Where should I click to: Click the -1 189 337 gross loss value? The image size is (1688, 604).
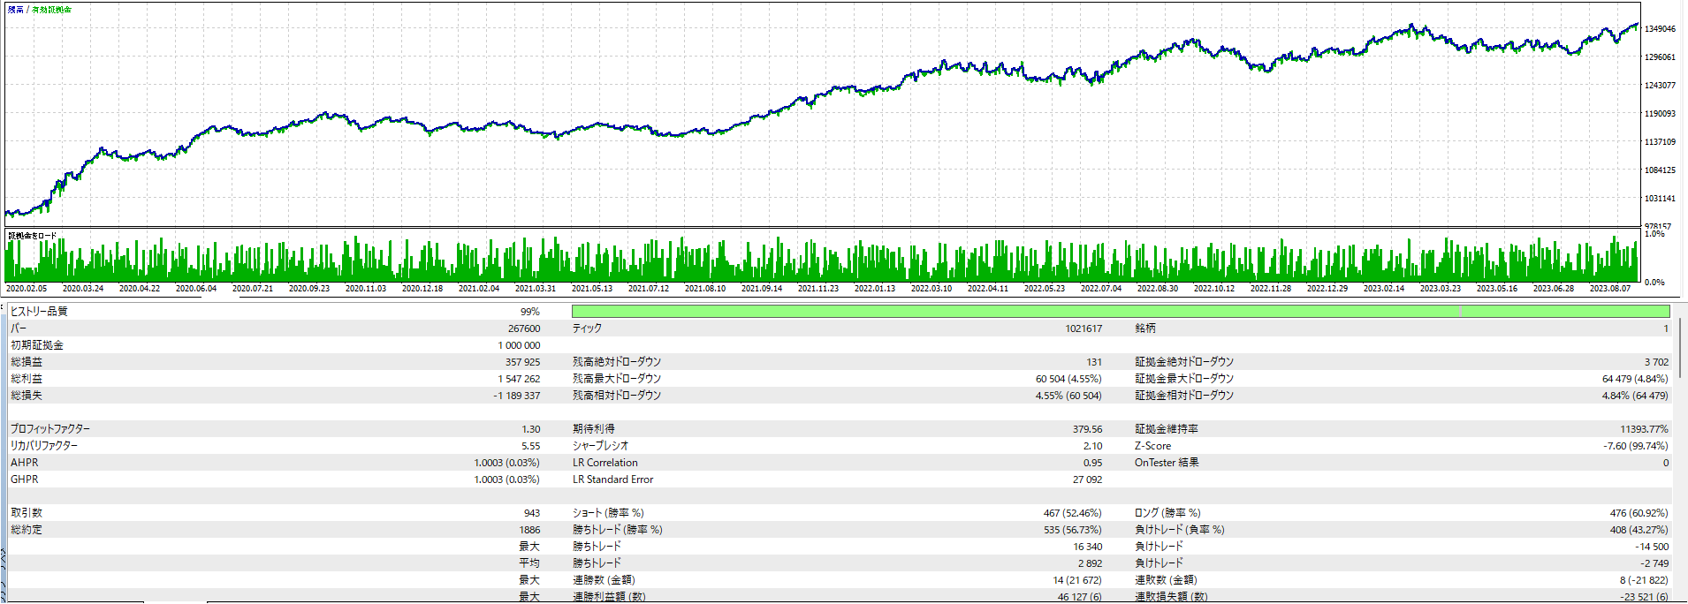coord(517,396)
